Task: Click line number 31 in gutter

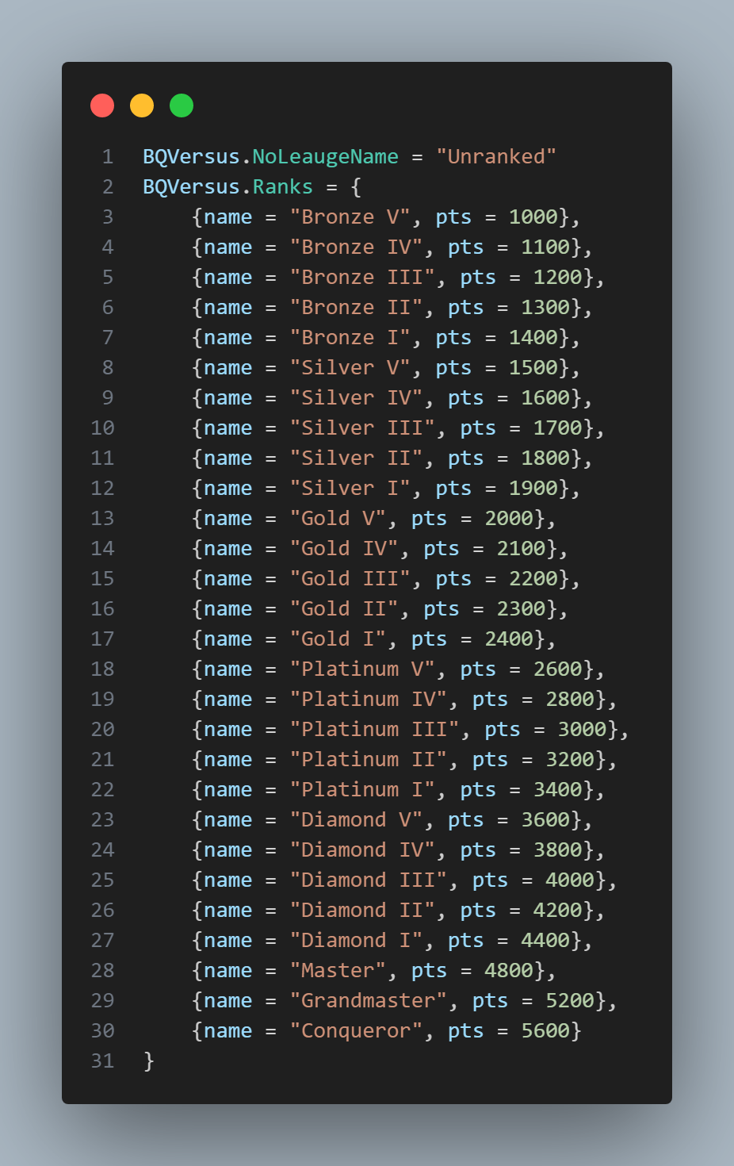Action: pyautogui.click(x=102, y=1061)
